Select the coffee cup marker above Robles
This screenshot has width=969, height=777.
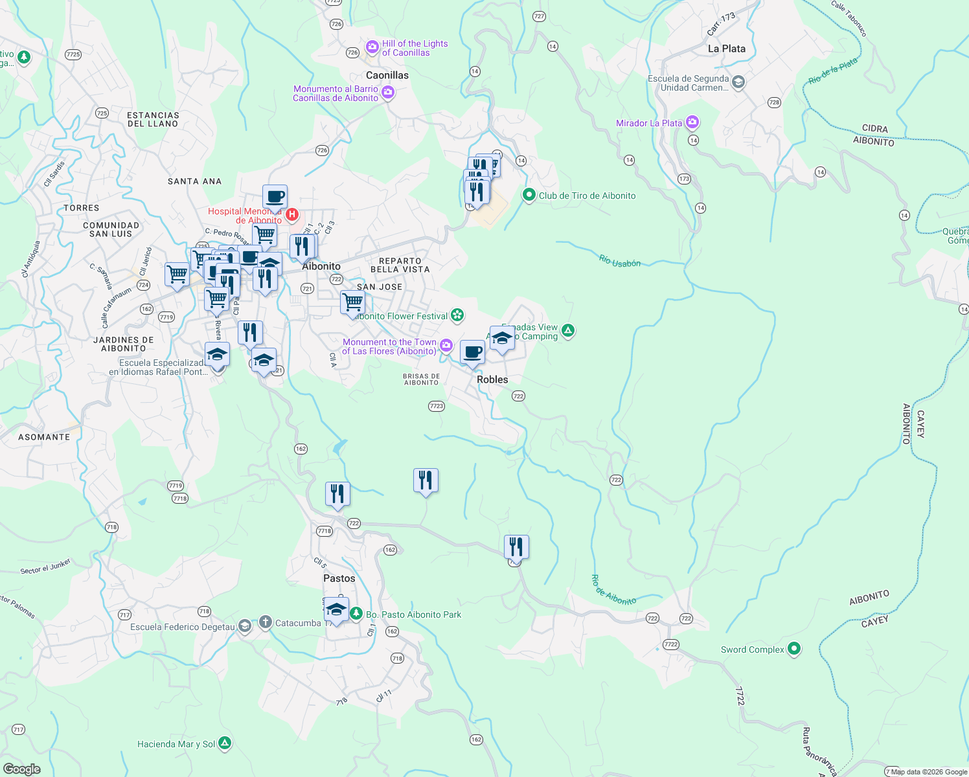pos(472,354)
